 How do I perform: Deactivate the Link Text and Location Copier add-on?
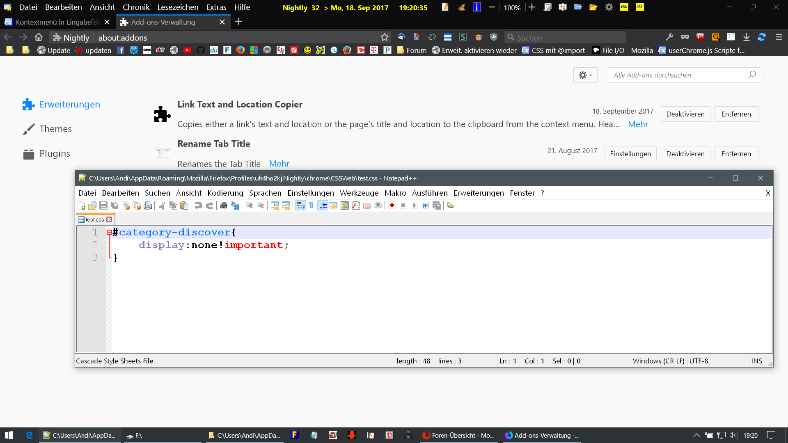click(685, 114)
